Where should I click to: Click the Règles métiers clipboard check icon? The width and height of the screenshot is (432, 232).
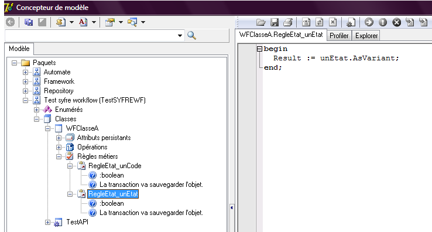click(x=70, y=156)
